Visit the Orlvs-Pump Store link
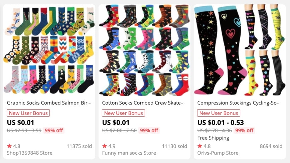The image size is (290, 163). [218, 153]
